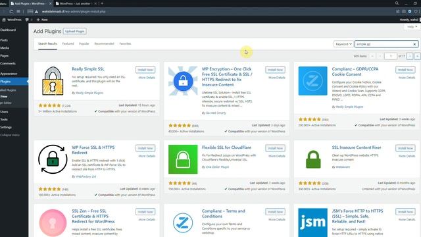Open More Details for WP Force SSL
421x237 pixels.
coord(147,156)
